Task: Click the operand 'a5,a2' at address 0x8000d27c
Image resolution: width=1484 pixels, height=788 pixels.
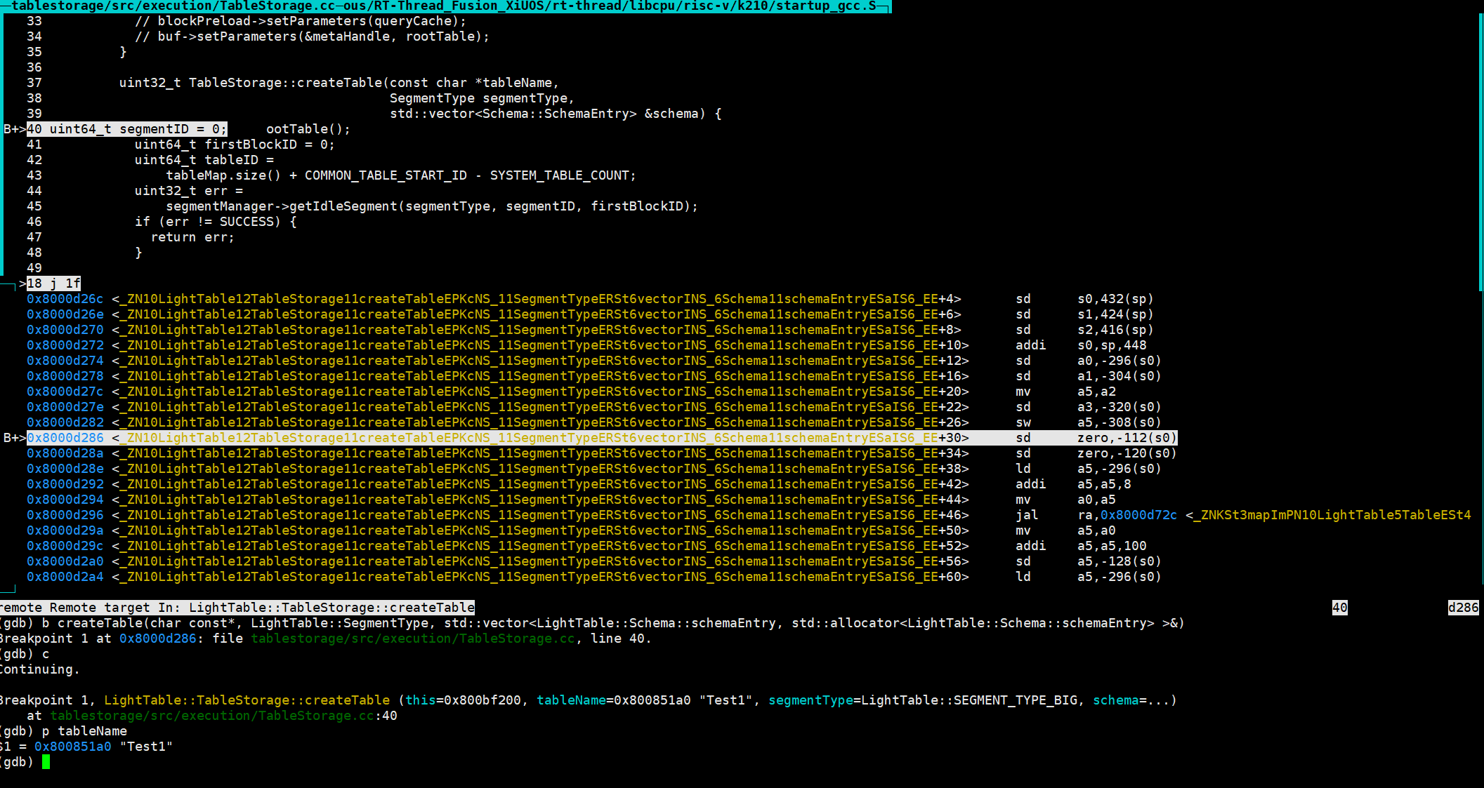Action: tap(1096, 392)
